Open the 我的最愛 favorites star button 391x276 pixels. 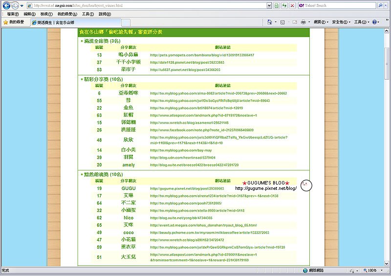tap(14, 22)
